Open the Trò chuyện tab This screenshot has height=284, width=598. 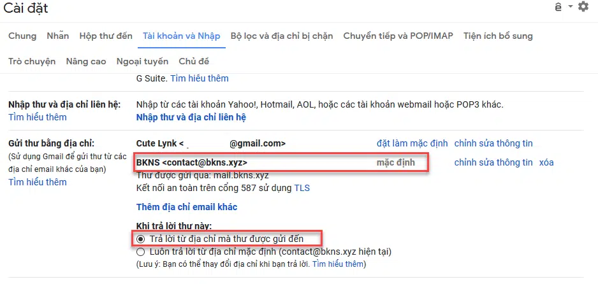32,61
